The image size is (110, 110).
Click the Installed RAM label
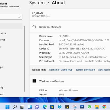tap(47, 44)
